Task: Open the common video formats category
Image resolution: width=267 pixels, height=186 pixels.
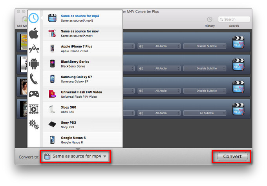Action: coord(34,109)
